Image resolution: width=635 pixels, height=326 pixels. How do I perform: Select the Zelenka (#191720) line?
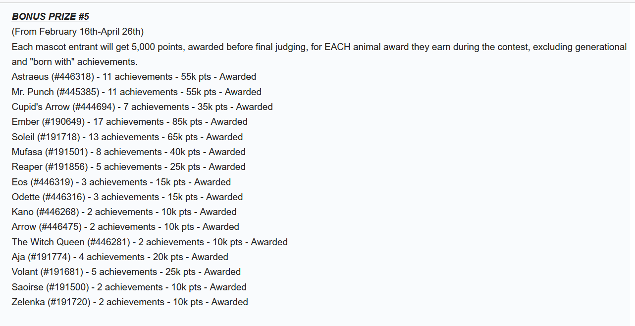(130, 302)
